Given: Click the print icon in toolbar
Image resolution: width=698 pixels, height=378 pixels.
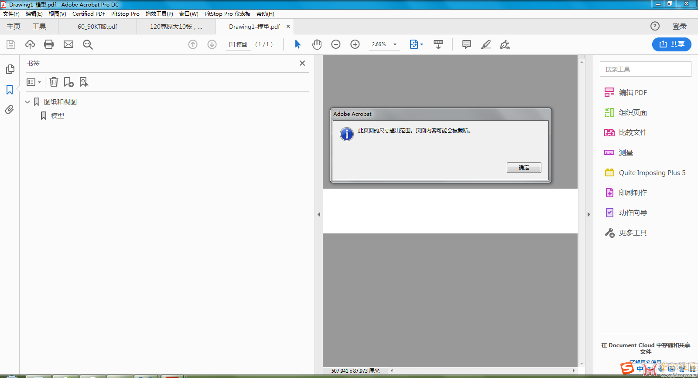Looking at the screenshot, I should 49,44.
